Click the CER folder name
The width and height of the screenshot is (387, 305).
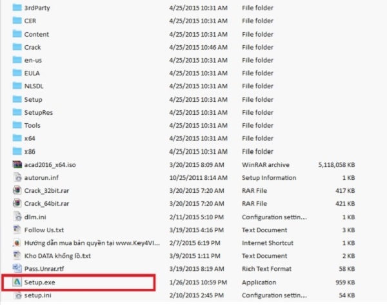click(x=30, y=21)
